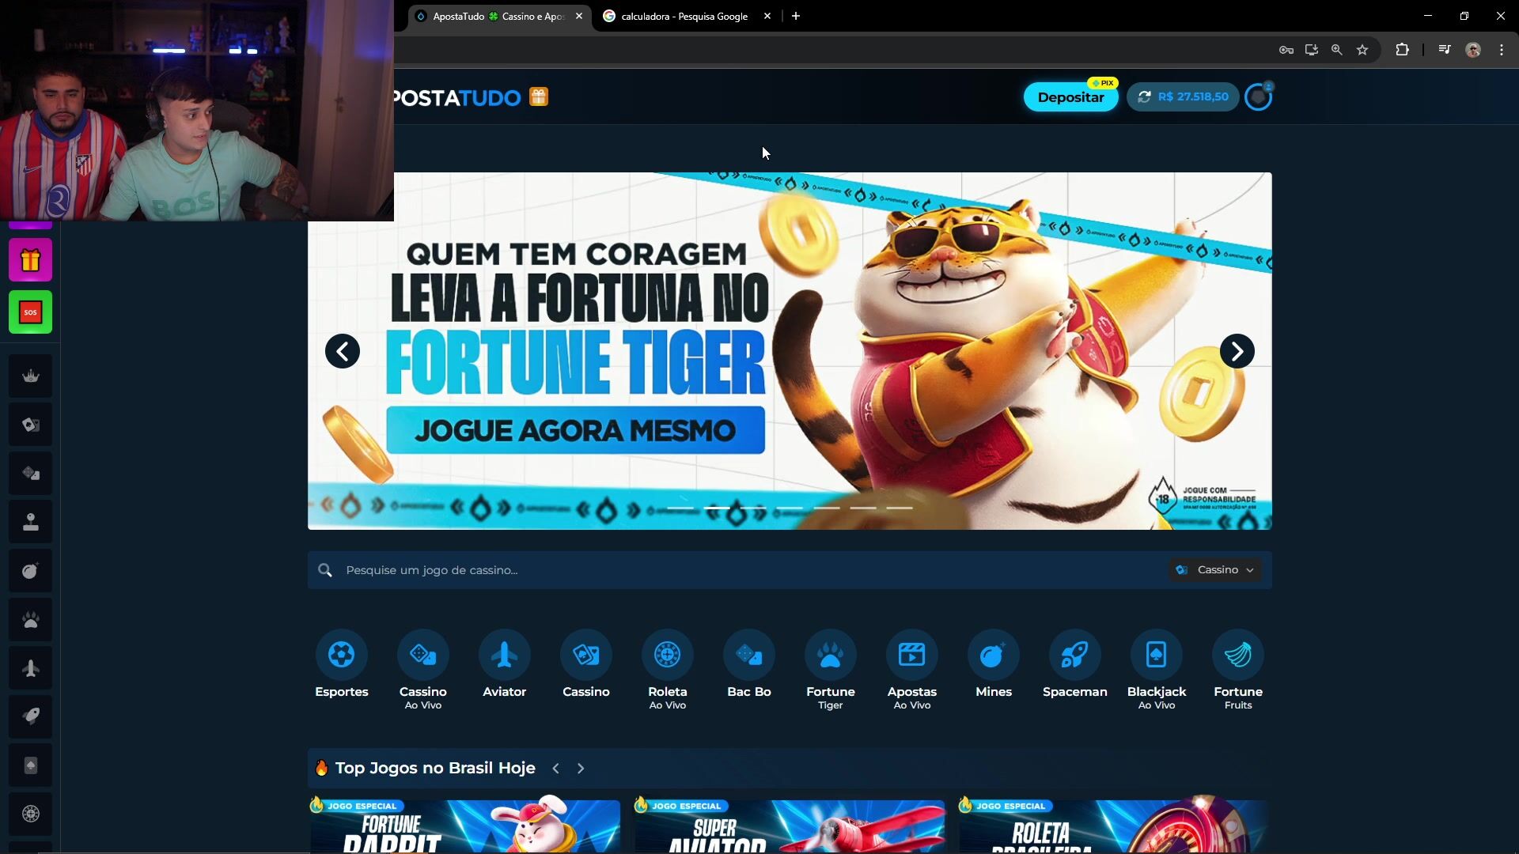The width and height of the screenshot is (1519, 854).
Task: Open the bomb Mines icon in sidebar
Action: [31, 571]
